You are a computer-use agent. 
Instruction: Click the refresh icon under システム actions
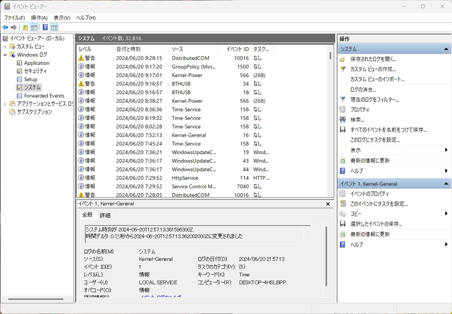click(343, 161)
